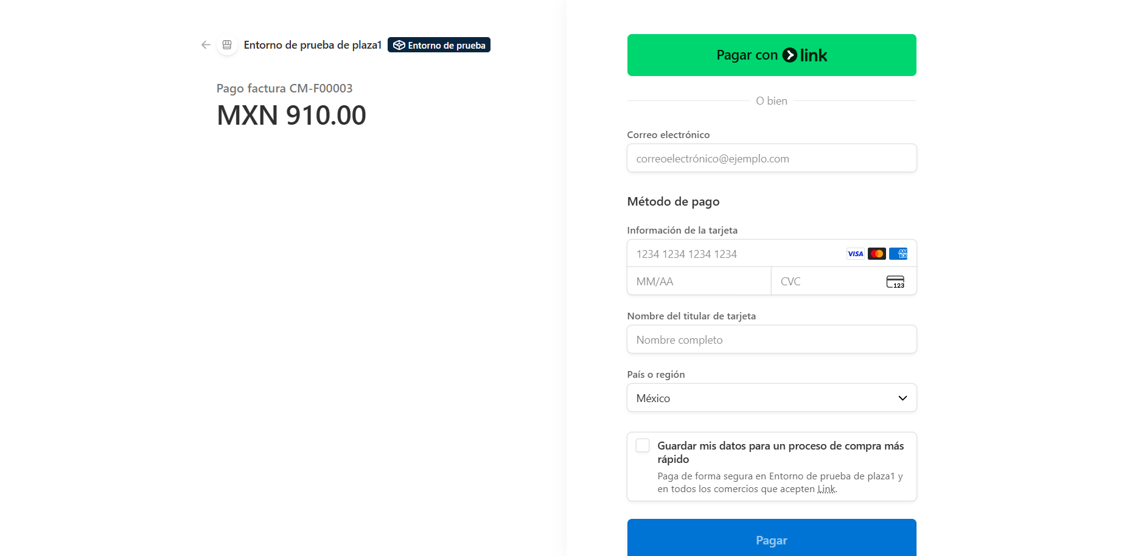Click the Mastercard logo
The width and height of the screenshot is (1138, 556).
pos(876,254)
